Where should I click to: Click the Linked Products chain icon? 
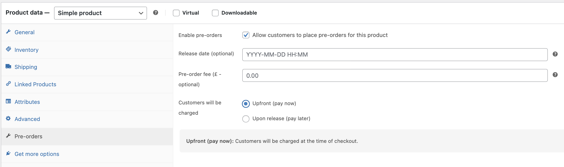tap(8, 84)
